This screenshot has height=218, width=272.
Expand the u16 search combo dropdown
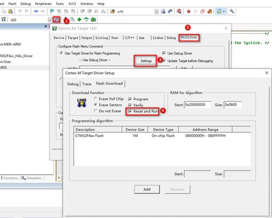pyautogui.click(x=156, y=12)
